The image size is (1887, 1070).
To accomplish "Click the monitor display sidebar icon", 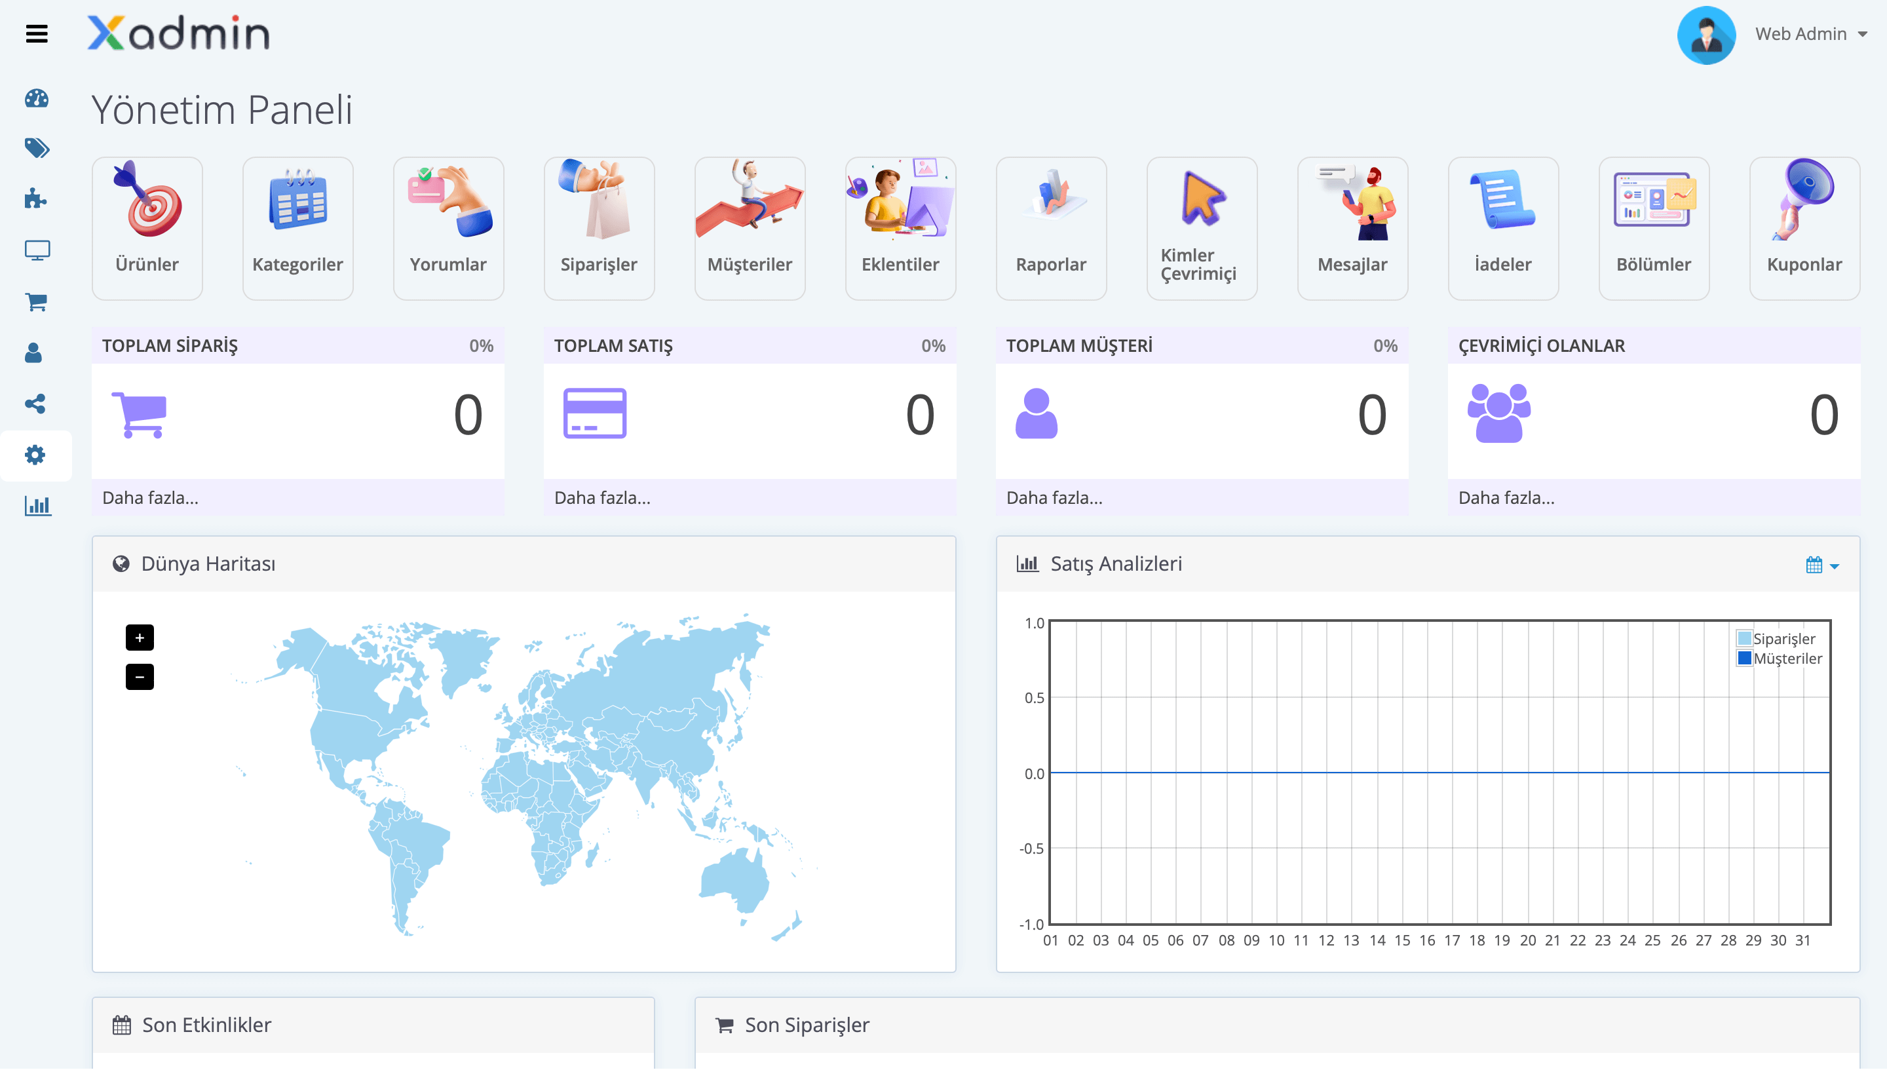I will pos(37,250).
